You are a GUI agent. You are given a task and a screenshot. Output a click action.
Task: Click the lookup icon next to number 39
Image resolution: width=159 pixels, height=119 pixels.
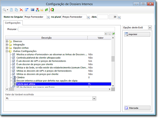(x=119, y=18)
